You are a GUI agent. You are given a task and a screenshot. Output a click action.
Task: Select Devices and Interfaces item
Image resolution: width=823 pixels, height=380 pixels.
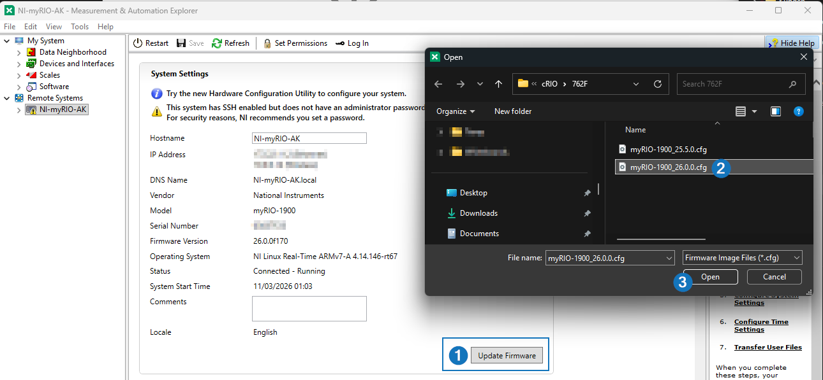tap(76, 64)
